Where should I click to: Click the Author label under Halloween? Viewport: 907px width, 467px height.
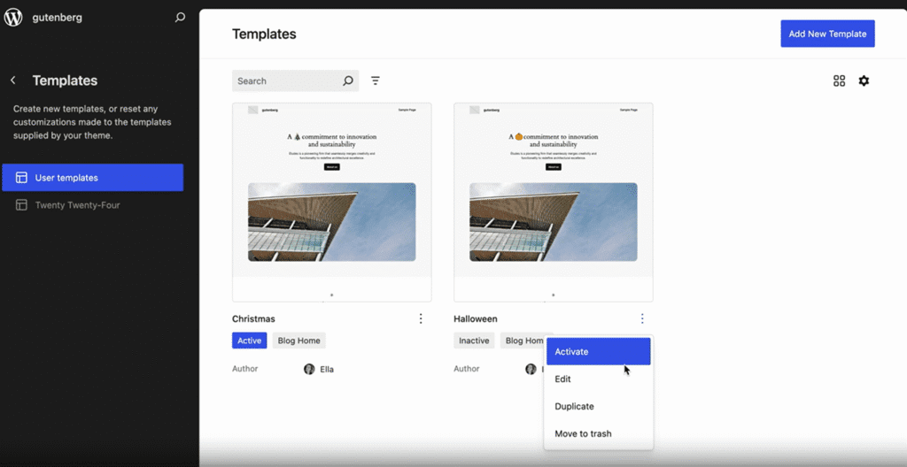[x=466, y=369]
